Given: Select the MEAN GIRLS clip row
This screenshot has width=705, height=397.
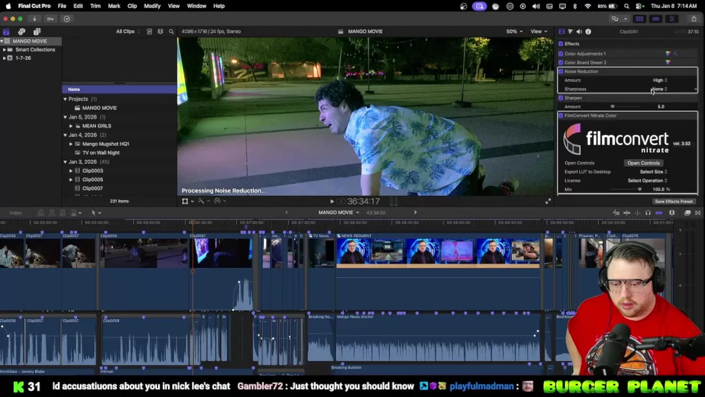Looking at the screenshot, I should 119,126.
